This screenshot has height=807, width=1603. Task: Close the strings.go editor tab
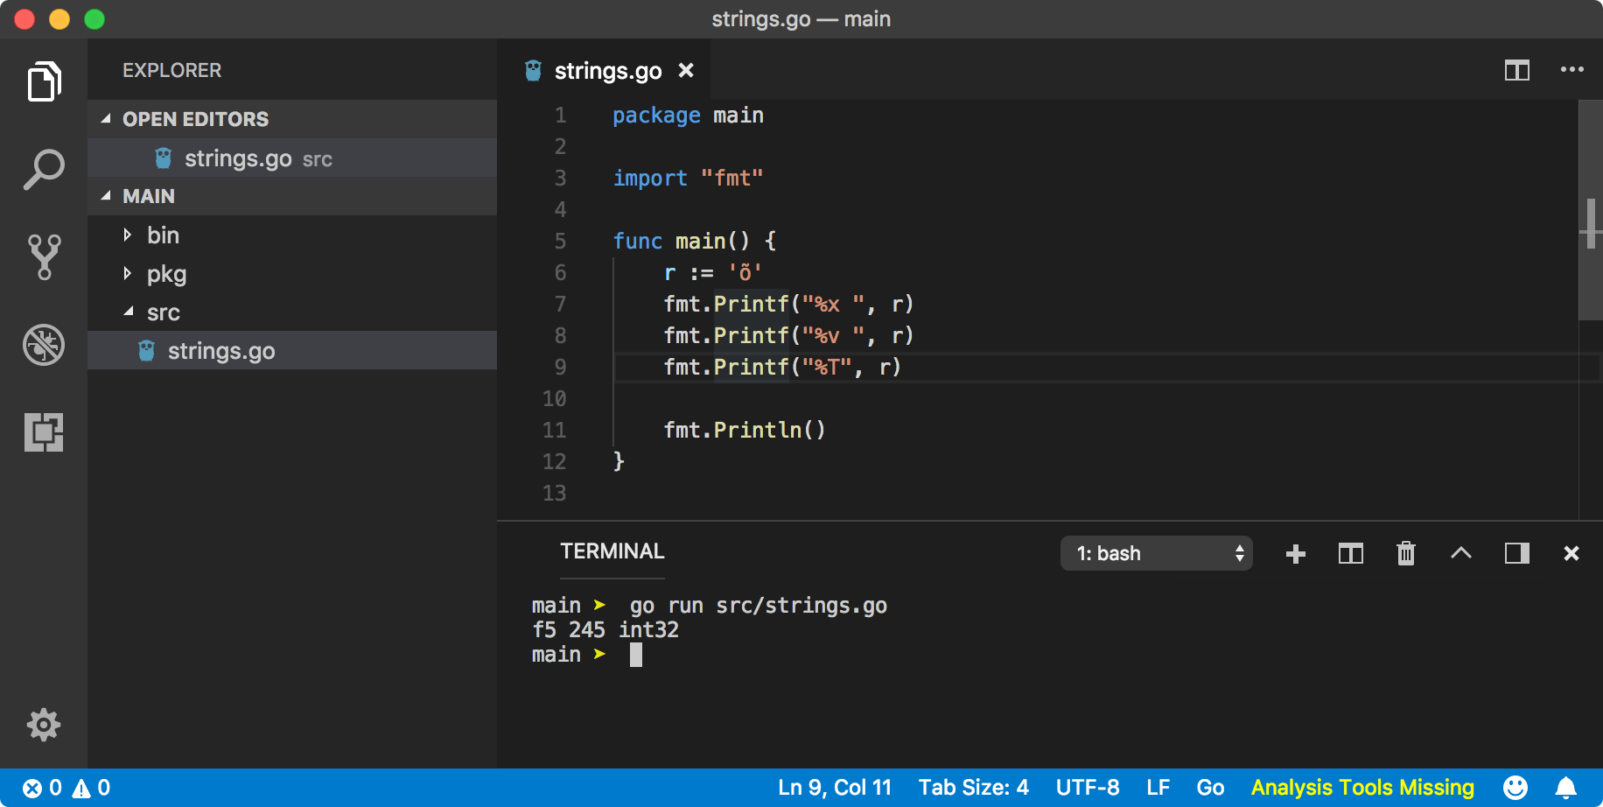tap(686, 70)
